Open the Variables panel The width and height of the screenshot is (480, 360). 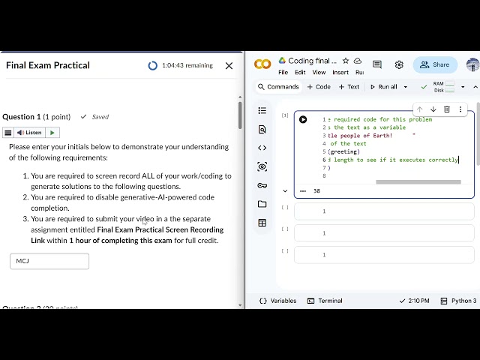click(x=277, y=301)
